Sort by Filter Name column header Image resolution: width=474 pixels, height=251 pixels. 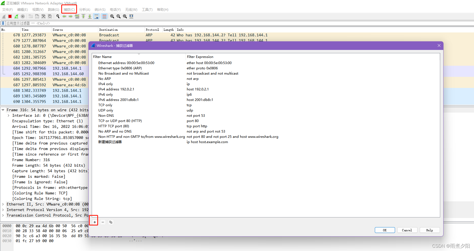tap(139, 57)
